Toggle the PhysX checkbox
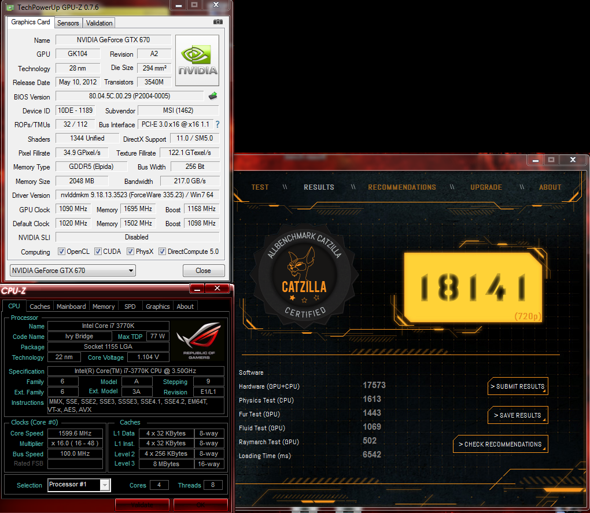The image size is (590, 513). pyautogui.click(x=130, y=251)
